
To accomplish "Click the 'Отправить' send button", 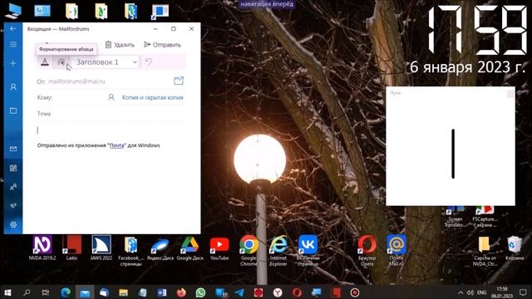I will point(162,45).
